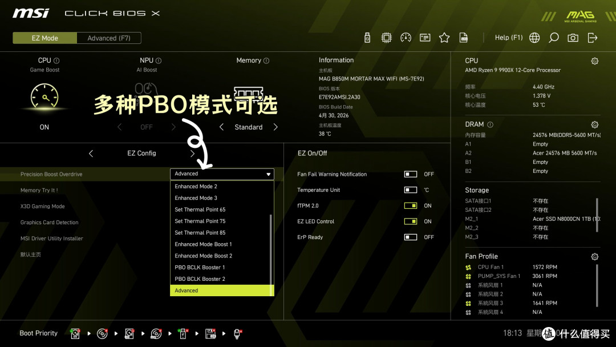
Task: Click the PBO dropdown list scrollbar
Action: 271,255
